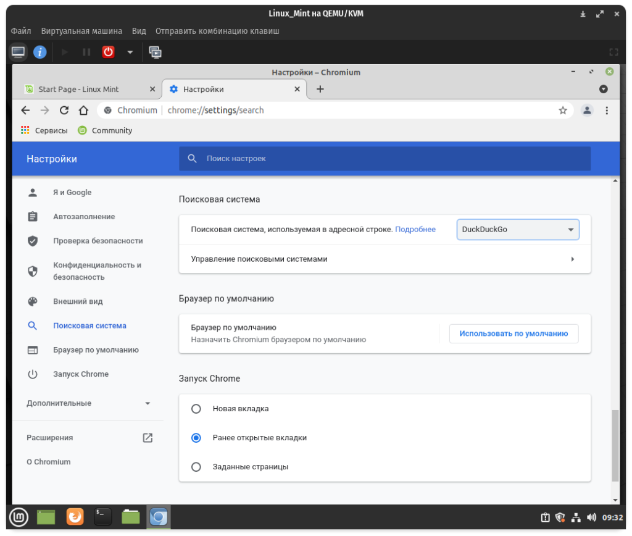Open the "Виртуальная машина" menu

pyautogui.click(x=81, y=31)
